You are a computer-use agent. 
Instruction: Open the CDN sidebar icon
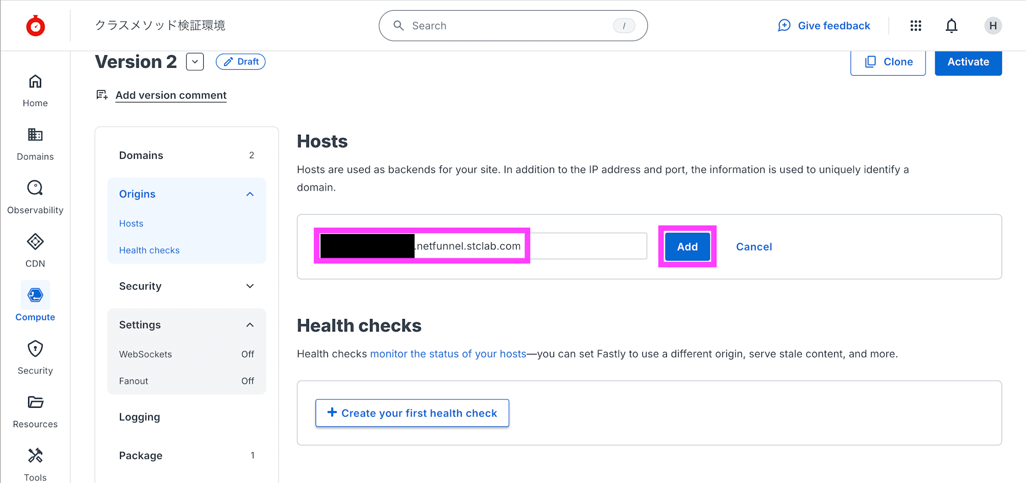[35, 242]
